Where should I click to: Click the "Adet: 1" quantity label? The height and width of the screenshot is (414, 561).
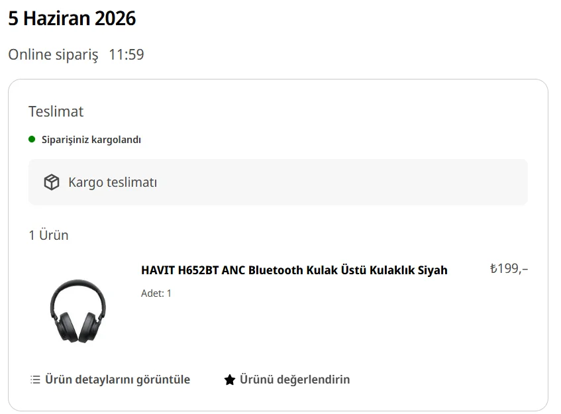tap(156, 293)
